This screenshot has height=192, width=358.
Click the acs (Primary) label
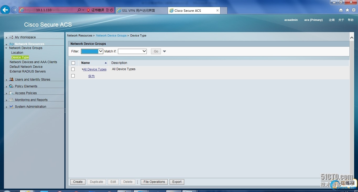[x=313, y=20]
